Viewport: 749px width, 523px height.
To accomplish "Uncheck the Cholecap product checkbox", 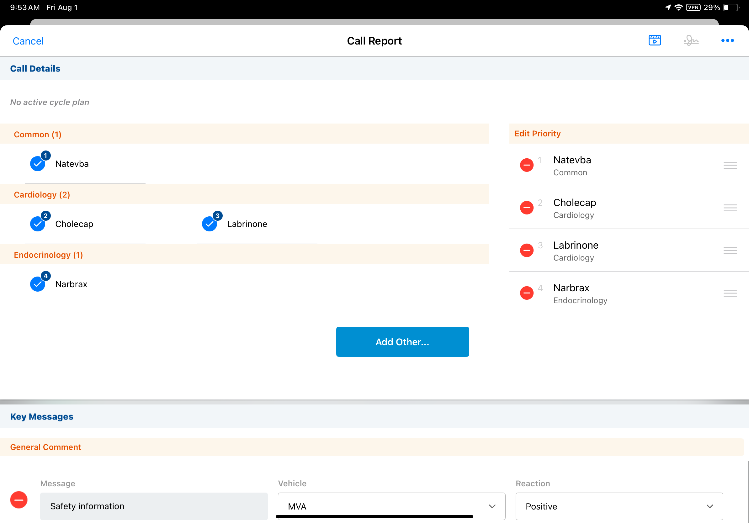I will (38, 224).
